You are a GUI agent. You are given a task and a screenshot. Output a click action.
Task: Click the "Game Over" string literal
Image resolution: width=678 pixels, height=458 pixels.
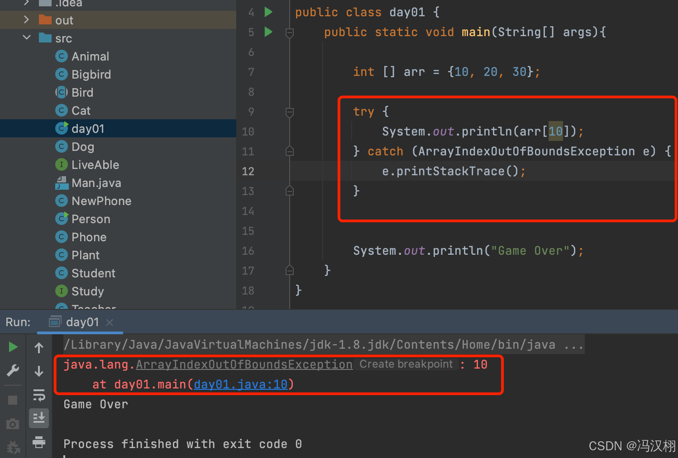(x=530, y=251)
